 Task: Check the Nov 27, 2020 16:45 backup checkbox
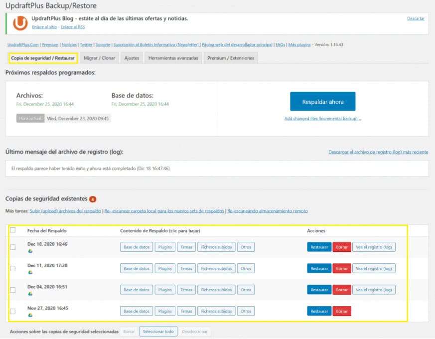(13, 311)
